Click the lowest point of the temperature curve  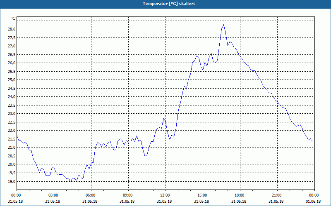pos(70,182)
